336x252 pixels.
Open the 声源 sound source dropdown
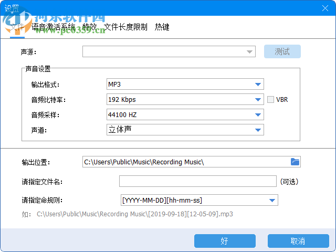coord(169,51)
